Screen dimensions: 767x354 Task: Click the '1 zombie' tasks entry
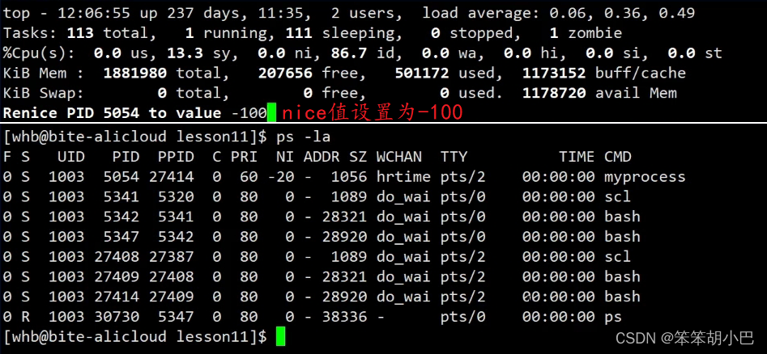coord(586,33)
